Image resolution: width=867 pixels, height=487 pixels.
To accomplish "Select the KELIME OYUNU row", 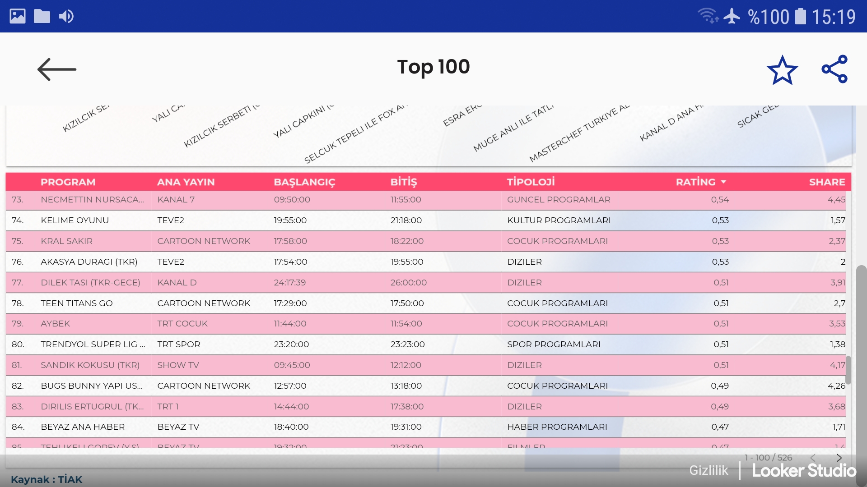I will tap(75, 221).
